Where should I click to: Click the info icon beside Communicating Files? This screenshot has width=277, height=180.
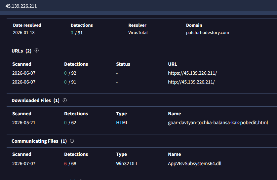(72, 141)
